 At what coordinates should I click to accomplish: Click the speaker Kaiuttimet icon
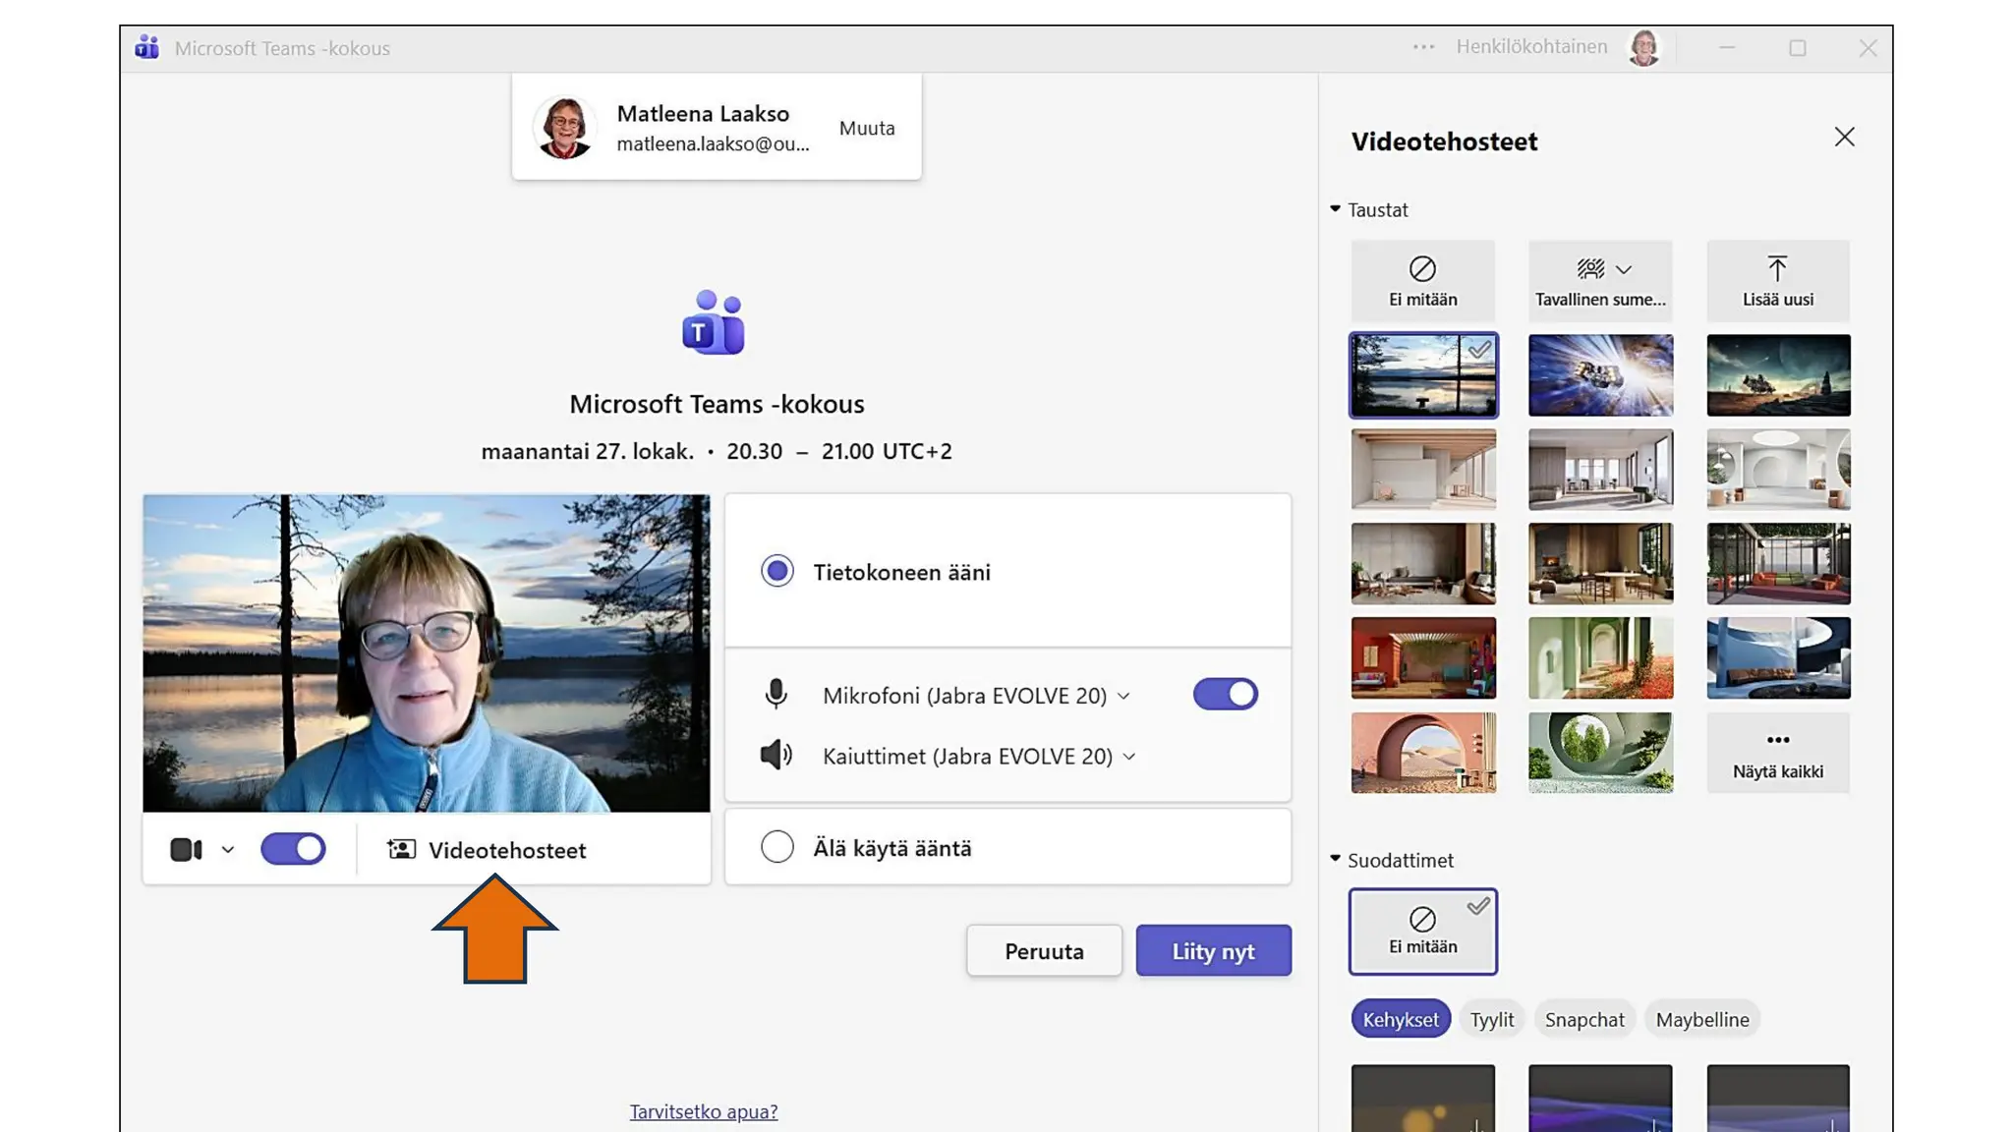pos(776,756)
